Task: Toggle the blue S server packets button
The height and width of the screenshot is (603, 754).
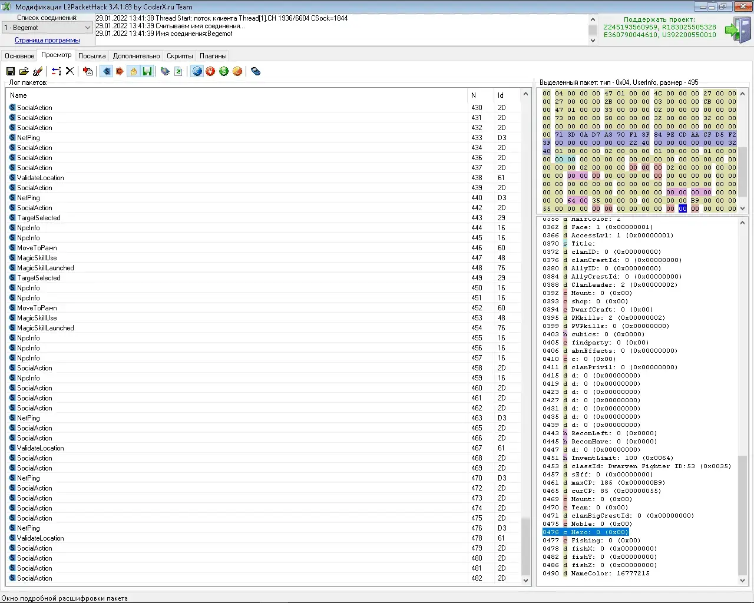Action: tap(106, 71)
